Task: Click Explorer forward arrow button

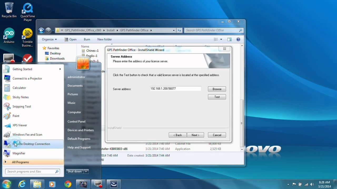Action: click(48, 30)
